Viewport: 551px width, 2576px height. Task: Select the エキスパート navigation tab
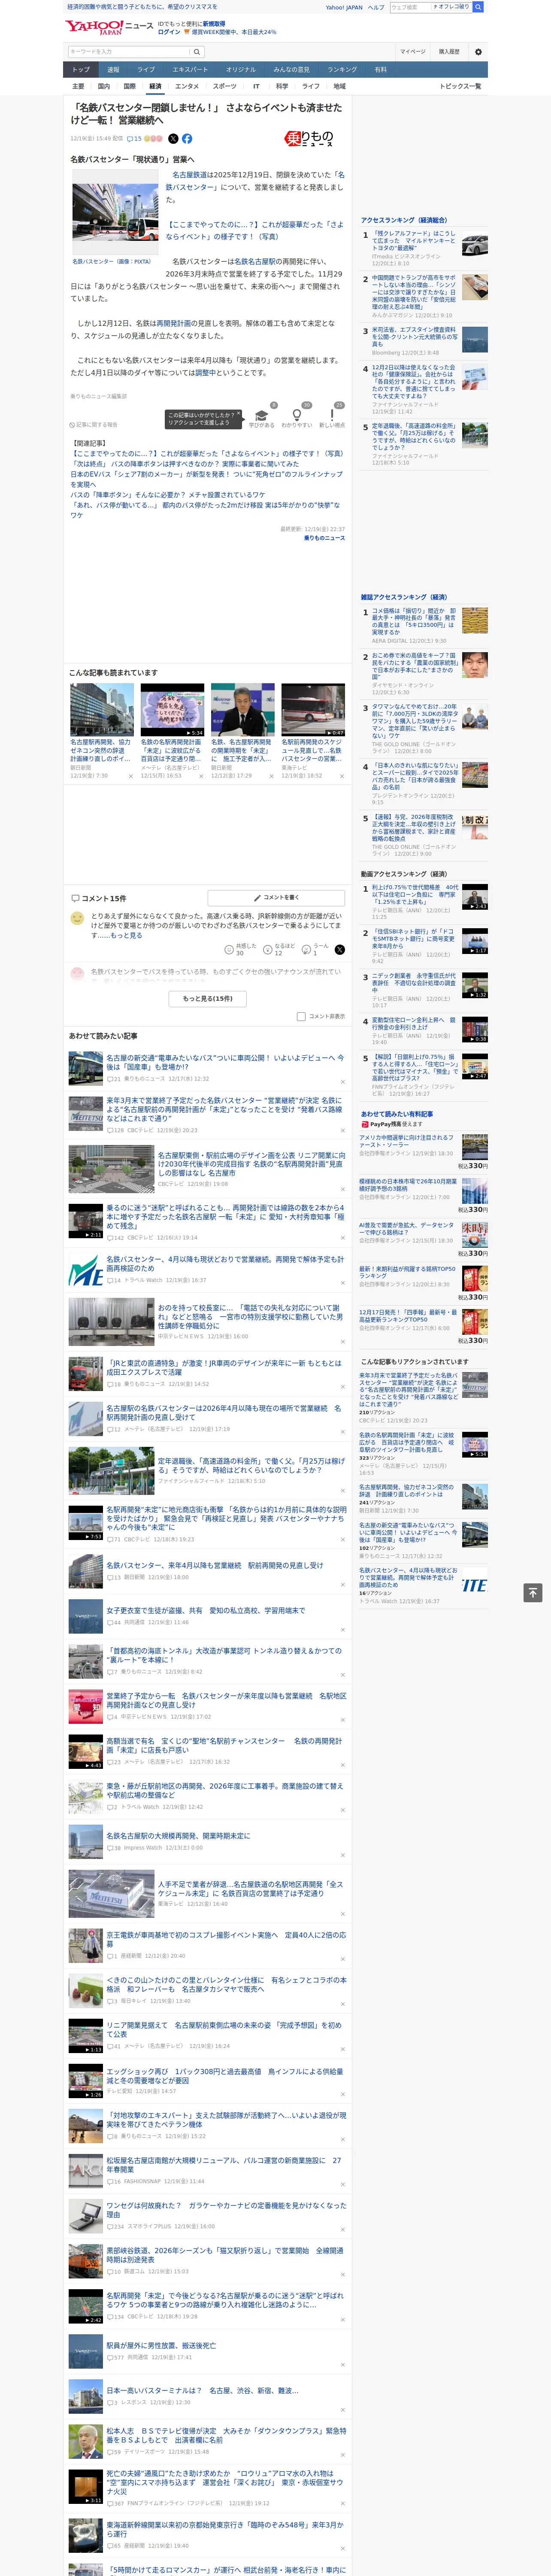click(x=190, y=70)
